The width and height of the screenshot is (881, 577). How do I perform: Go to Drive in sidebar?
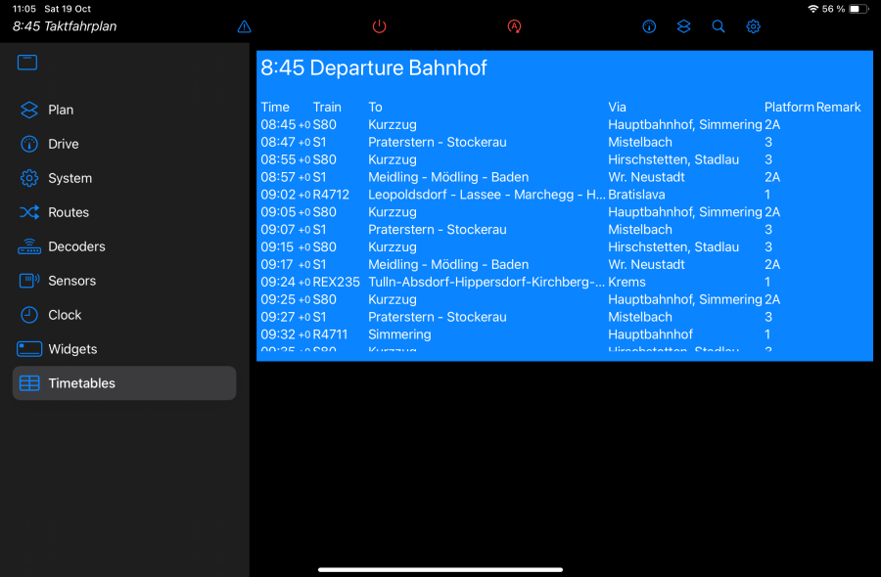click(x=64, y=144)
